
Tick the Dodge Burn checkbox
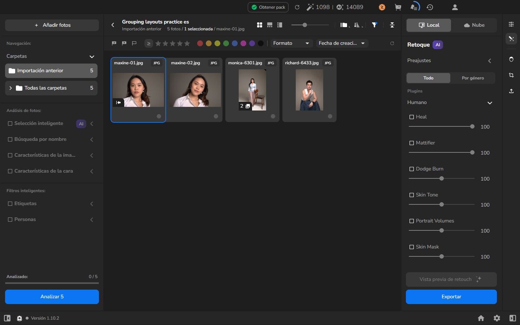pyautogui.click(x=412, y=169)
